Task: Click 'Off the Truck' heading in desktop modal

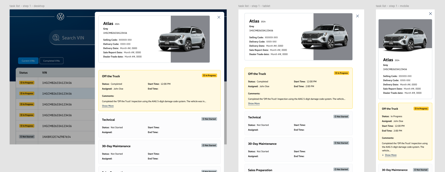Action: (111, 76)
